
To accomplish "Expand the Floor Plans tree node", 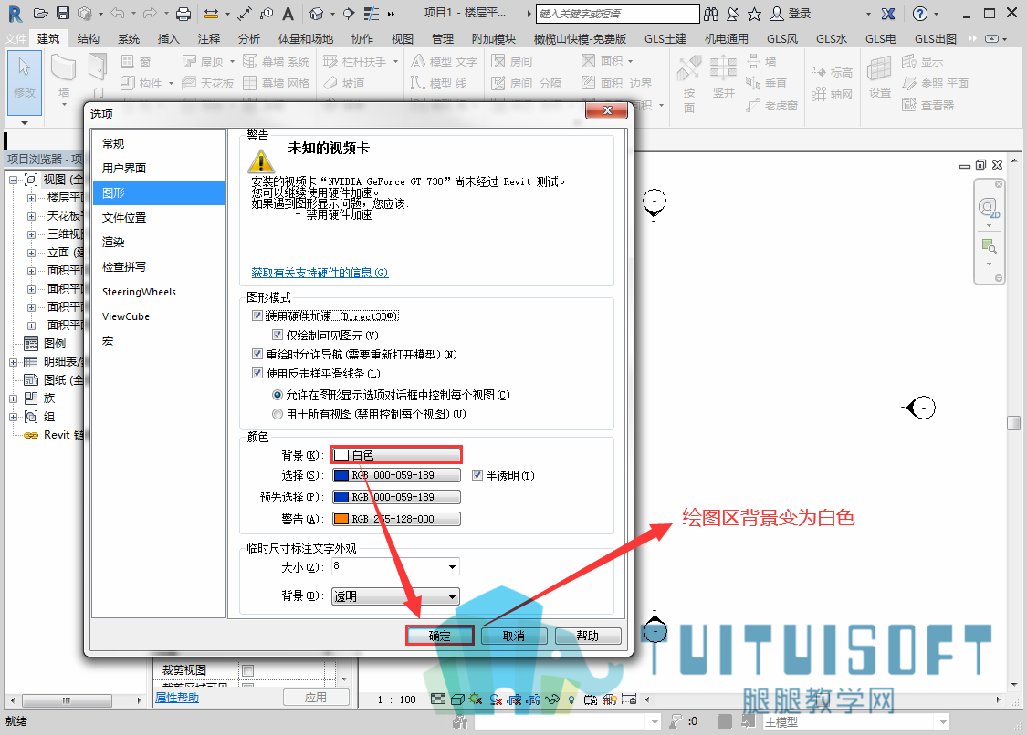I will coord(31,198).
